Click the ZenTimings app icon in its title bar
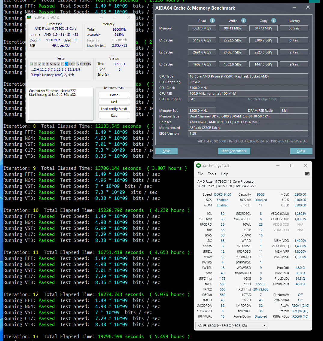The image size is (323, 341). [x=198, y=166]
